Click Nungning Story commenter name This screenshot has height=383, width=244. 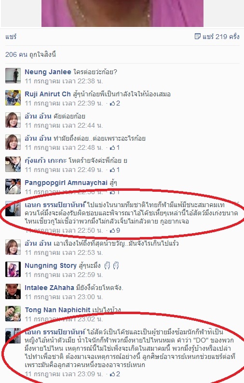(51, 266)
